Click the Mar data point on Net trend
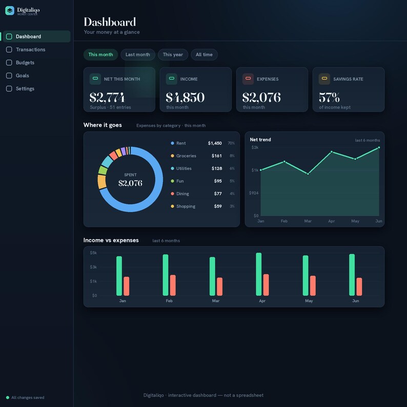Screen dimensions: 407x407 tap(308, 174)
